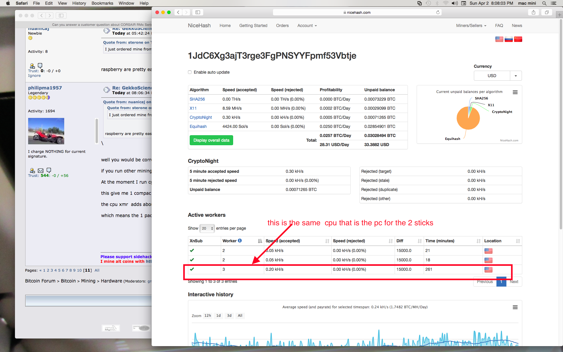
Task: Toggle sidebar in the background forum window
Action: (61, 16)
